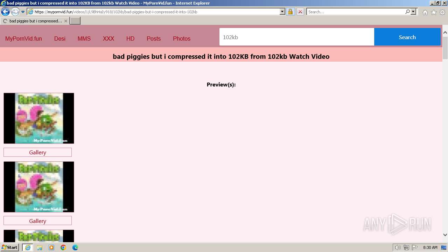Click the blue Search button
The height and width of the screenshot is (252, 448).
point(407,37)
